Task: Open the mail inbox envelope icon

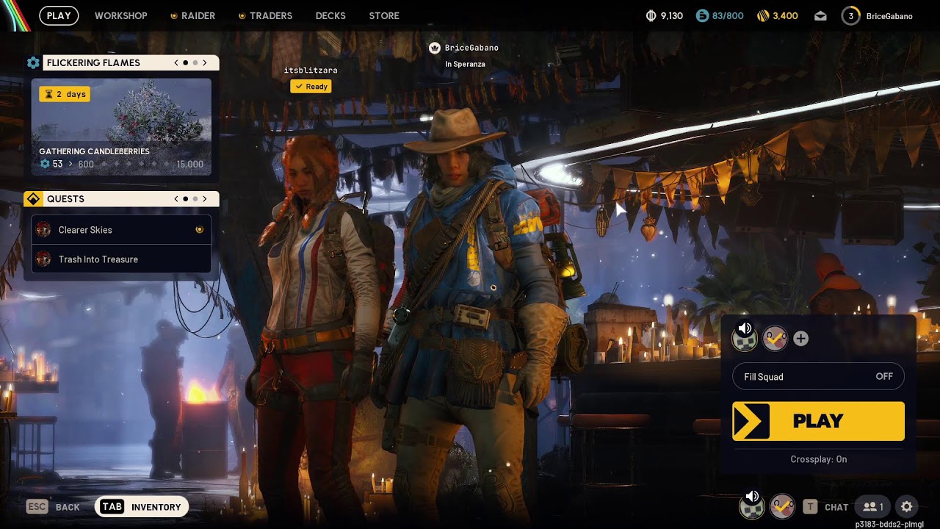Action: (820, 15)
